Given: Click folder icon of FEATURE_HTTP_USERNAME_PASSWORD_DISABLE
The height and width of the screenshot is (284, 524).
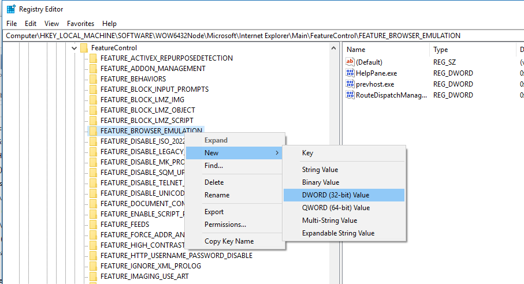Looking at the screenshot, I should pos(93,255).
